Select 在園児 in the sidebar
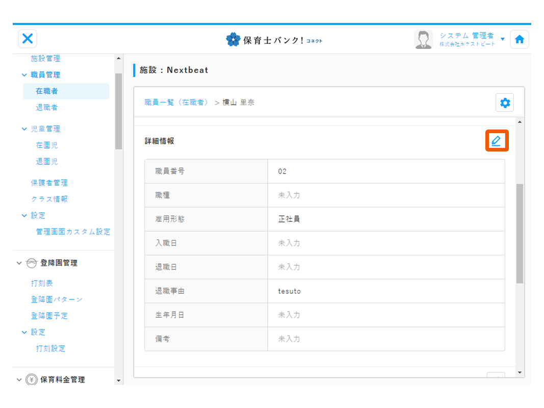 pyautogui.click(x=46, y=145)
